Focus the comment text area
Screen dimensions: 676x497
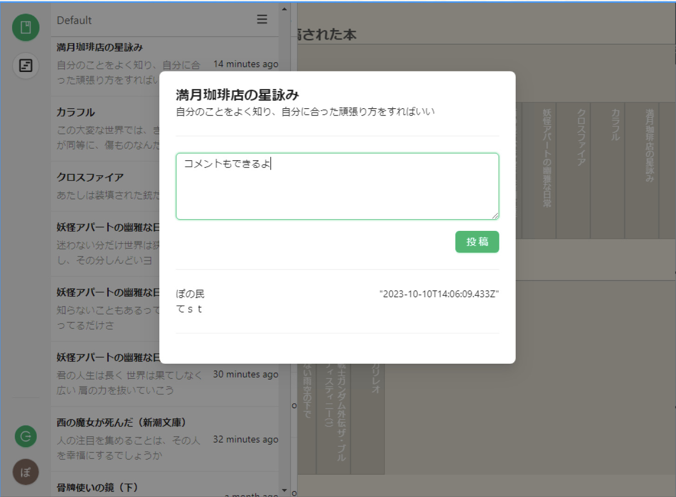[337, 186]
